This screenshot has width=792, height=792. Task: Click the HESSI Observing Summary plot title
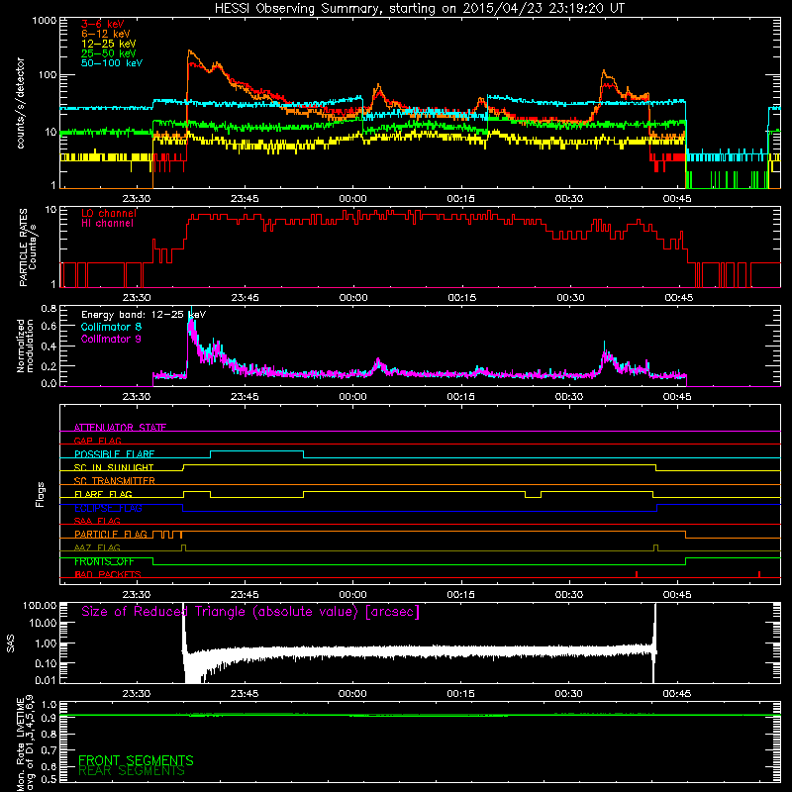coord(419,9)
